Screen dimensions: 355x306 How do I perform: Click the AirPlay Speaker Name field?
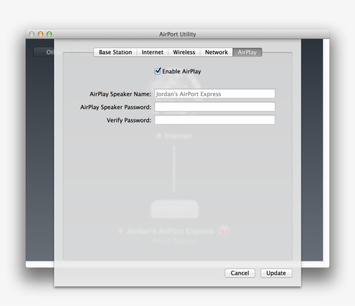[215, 93]
